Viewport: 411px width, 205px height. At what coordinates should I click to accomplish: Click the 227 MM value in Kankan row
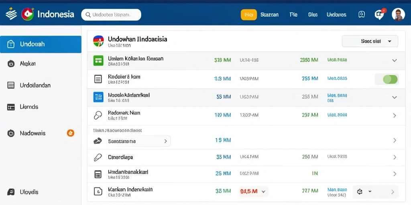coord(310,191)
